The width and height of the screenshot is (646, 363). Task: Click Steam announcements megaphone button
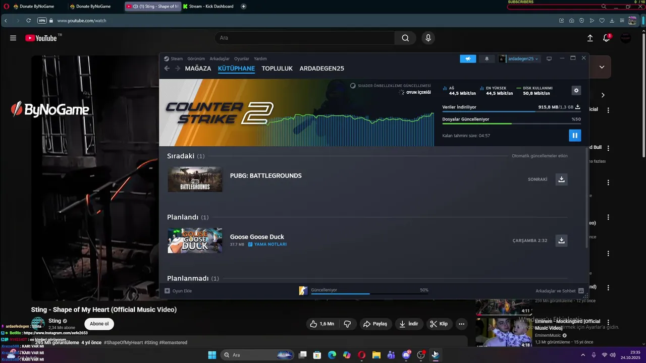pyautogui.click(x=468, y=58)
